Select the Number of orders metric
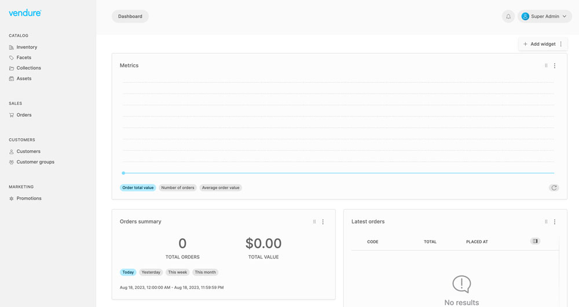The width and height of the screenshot is (579, 307). (178, 188)
